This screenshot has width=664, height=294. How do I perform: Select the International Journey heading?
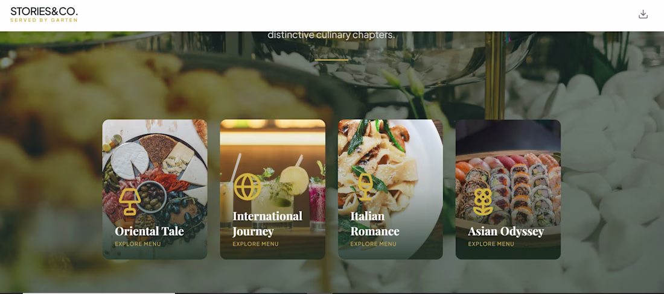click(x=267, y=224)
